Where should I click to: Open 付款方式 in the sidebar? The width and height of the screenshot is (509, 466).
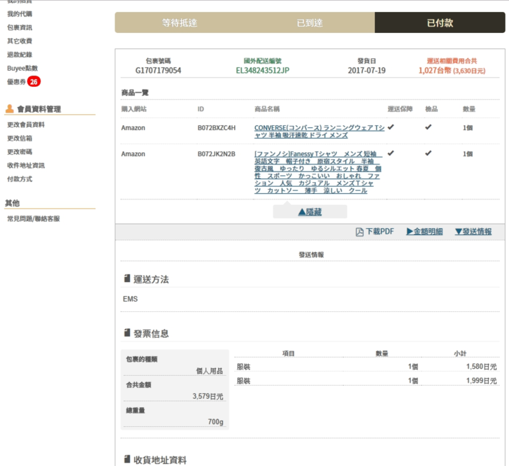point(19,179)
